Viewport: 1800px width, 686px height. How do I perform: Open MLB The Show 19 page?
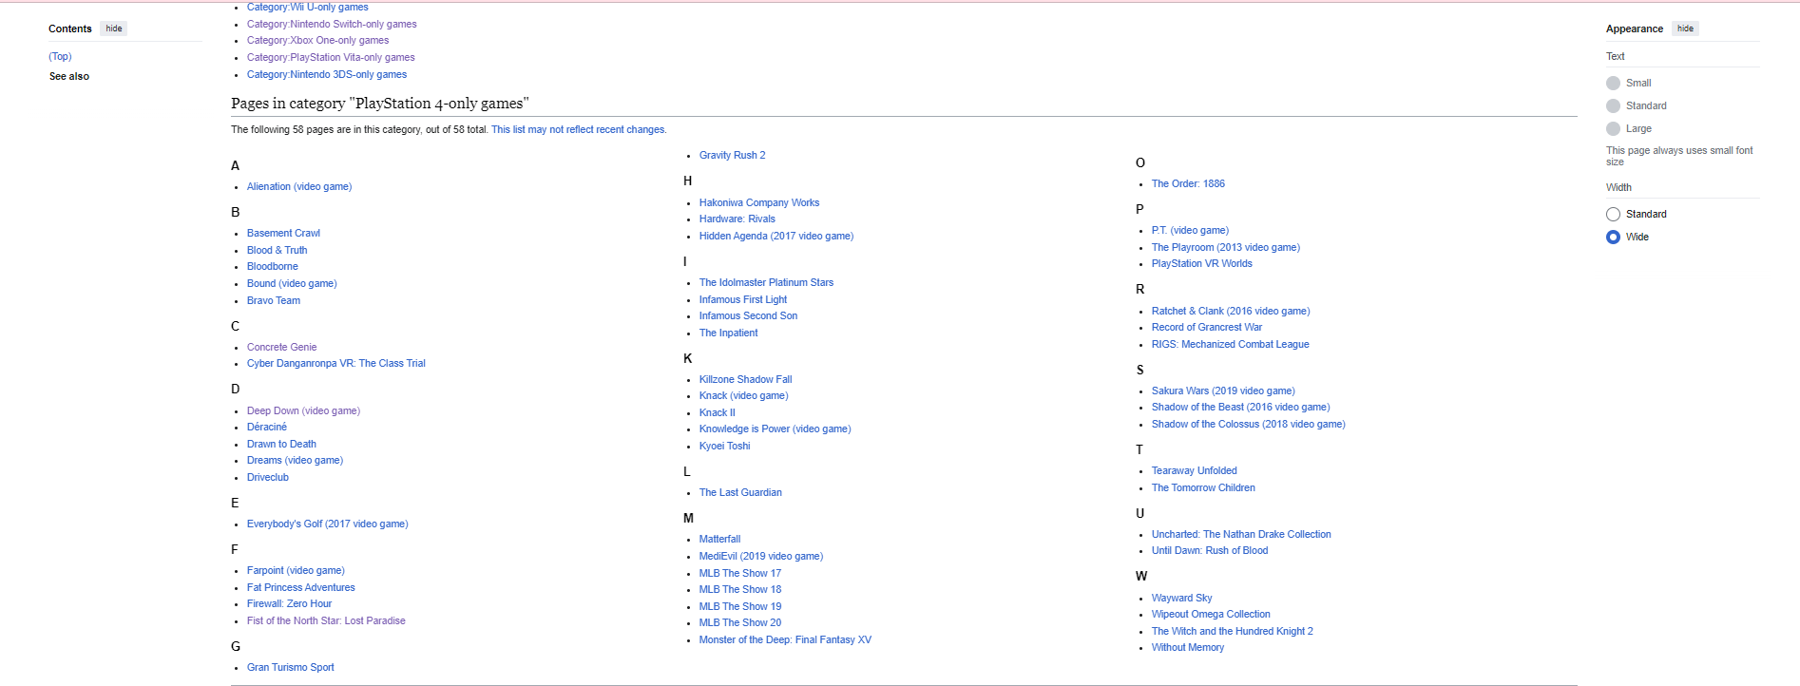pyautogui.click(x=740, y=606)
